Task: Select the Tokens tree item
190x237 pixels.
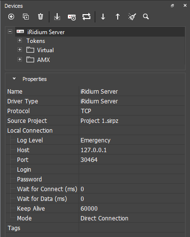Action: coord(36,41)
